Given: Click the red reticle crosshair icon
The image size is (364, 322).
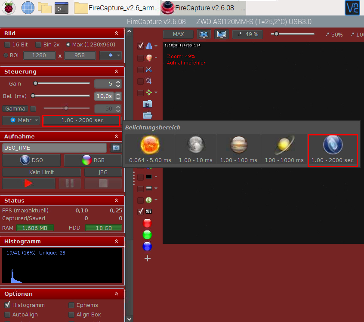Looking at the screenshot, I should point(149,58).
